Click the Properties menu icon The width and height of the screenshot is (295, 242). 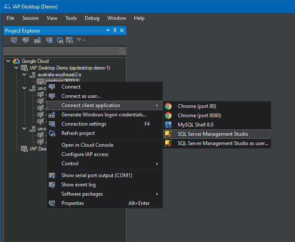tap(52, 203)
